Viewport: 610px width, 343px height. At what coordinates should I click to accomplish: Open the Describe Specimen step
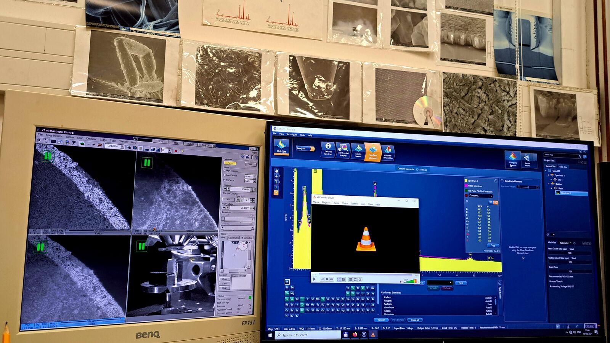pos(328,149)
